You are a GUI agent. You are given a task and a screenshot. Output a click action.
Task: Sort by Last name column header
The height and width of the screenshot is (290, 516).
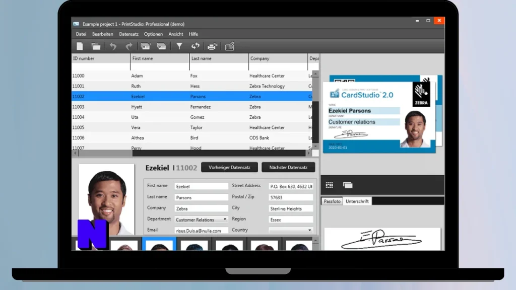click(x=219, y=58)
